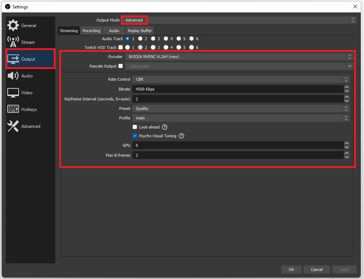
Task: Select Twitch VOD Track 1 radio
Action: (x=127, y=47)
